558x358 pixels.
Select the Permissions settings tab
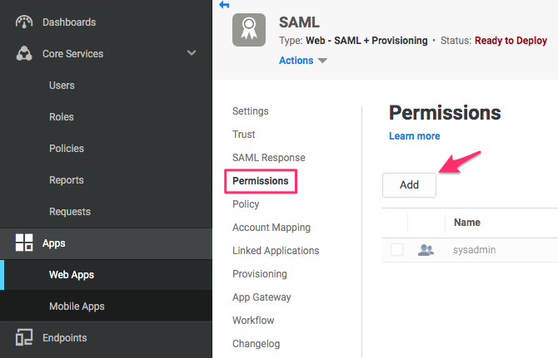pos(260,181)
